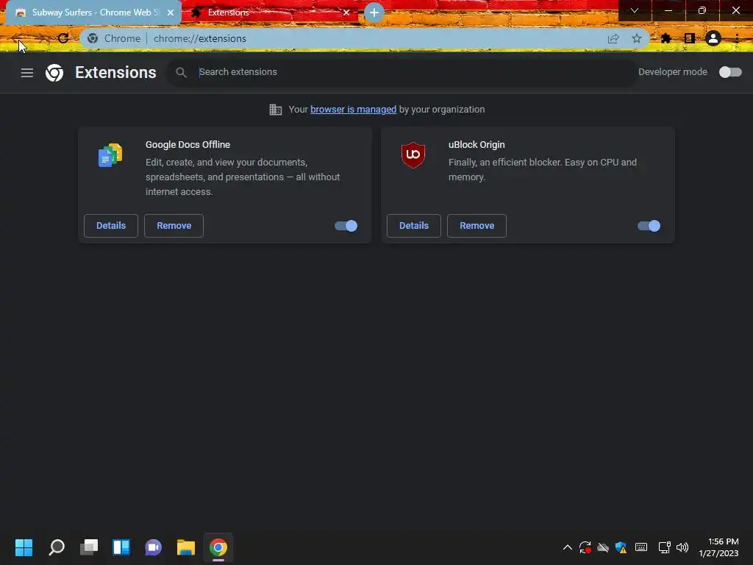Click the 'Developer mode' label
The width and height of the screenshot is (753, 565).
[x=673, y=72]
